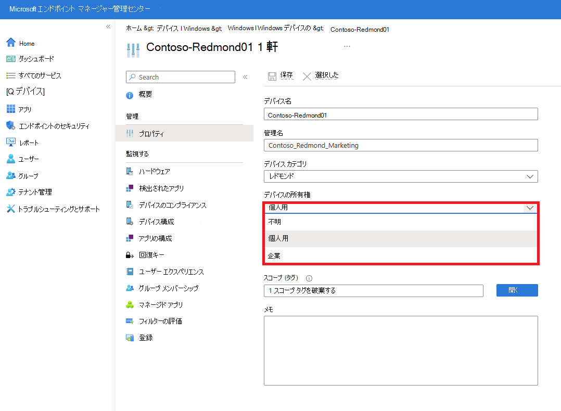Screen dimensions: 561x411
Task: Click the 開く button next to scope tags
Action: pos(517,290)
